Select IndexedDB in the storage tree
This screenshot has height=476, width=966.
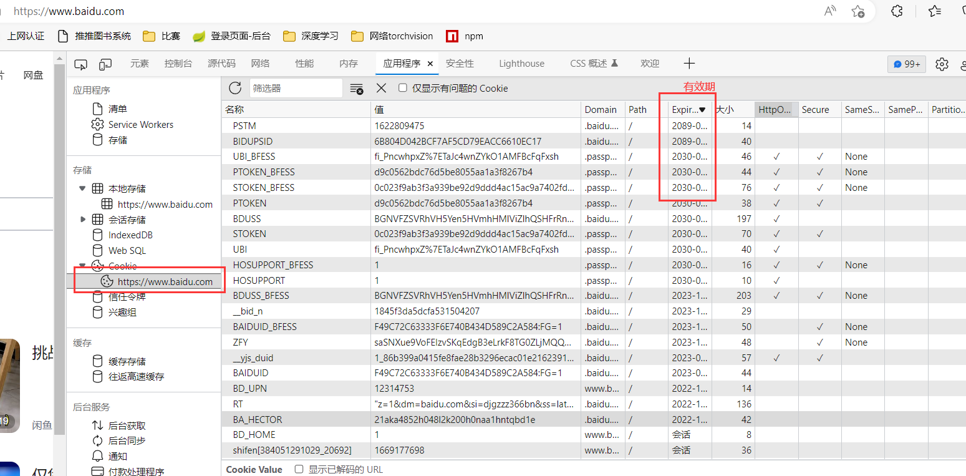[130, 235]
